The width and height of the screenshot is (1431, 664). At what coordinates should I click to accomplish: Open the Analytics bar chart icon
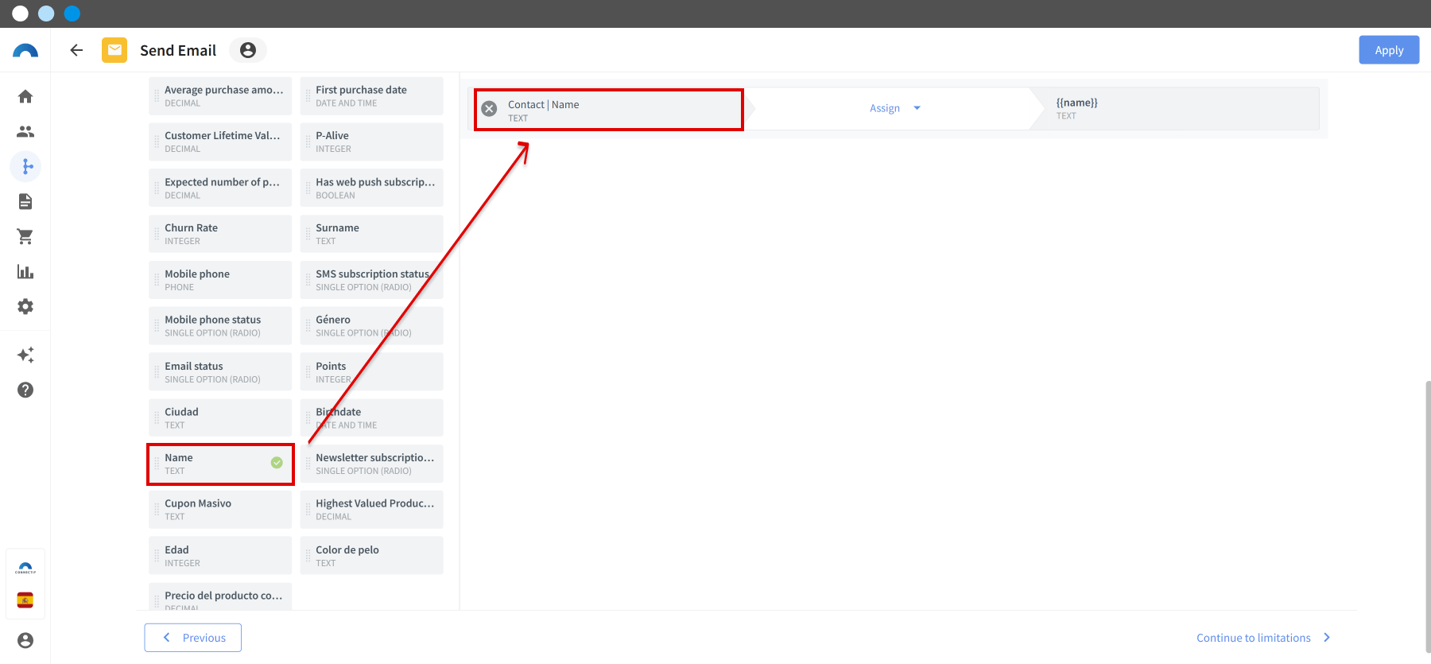click(25, 271)
